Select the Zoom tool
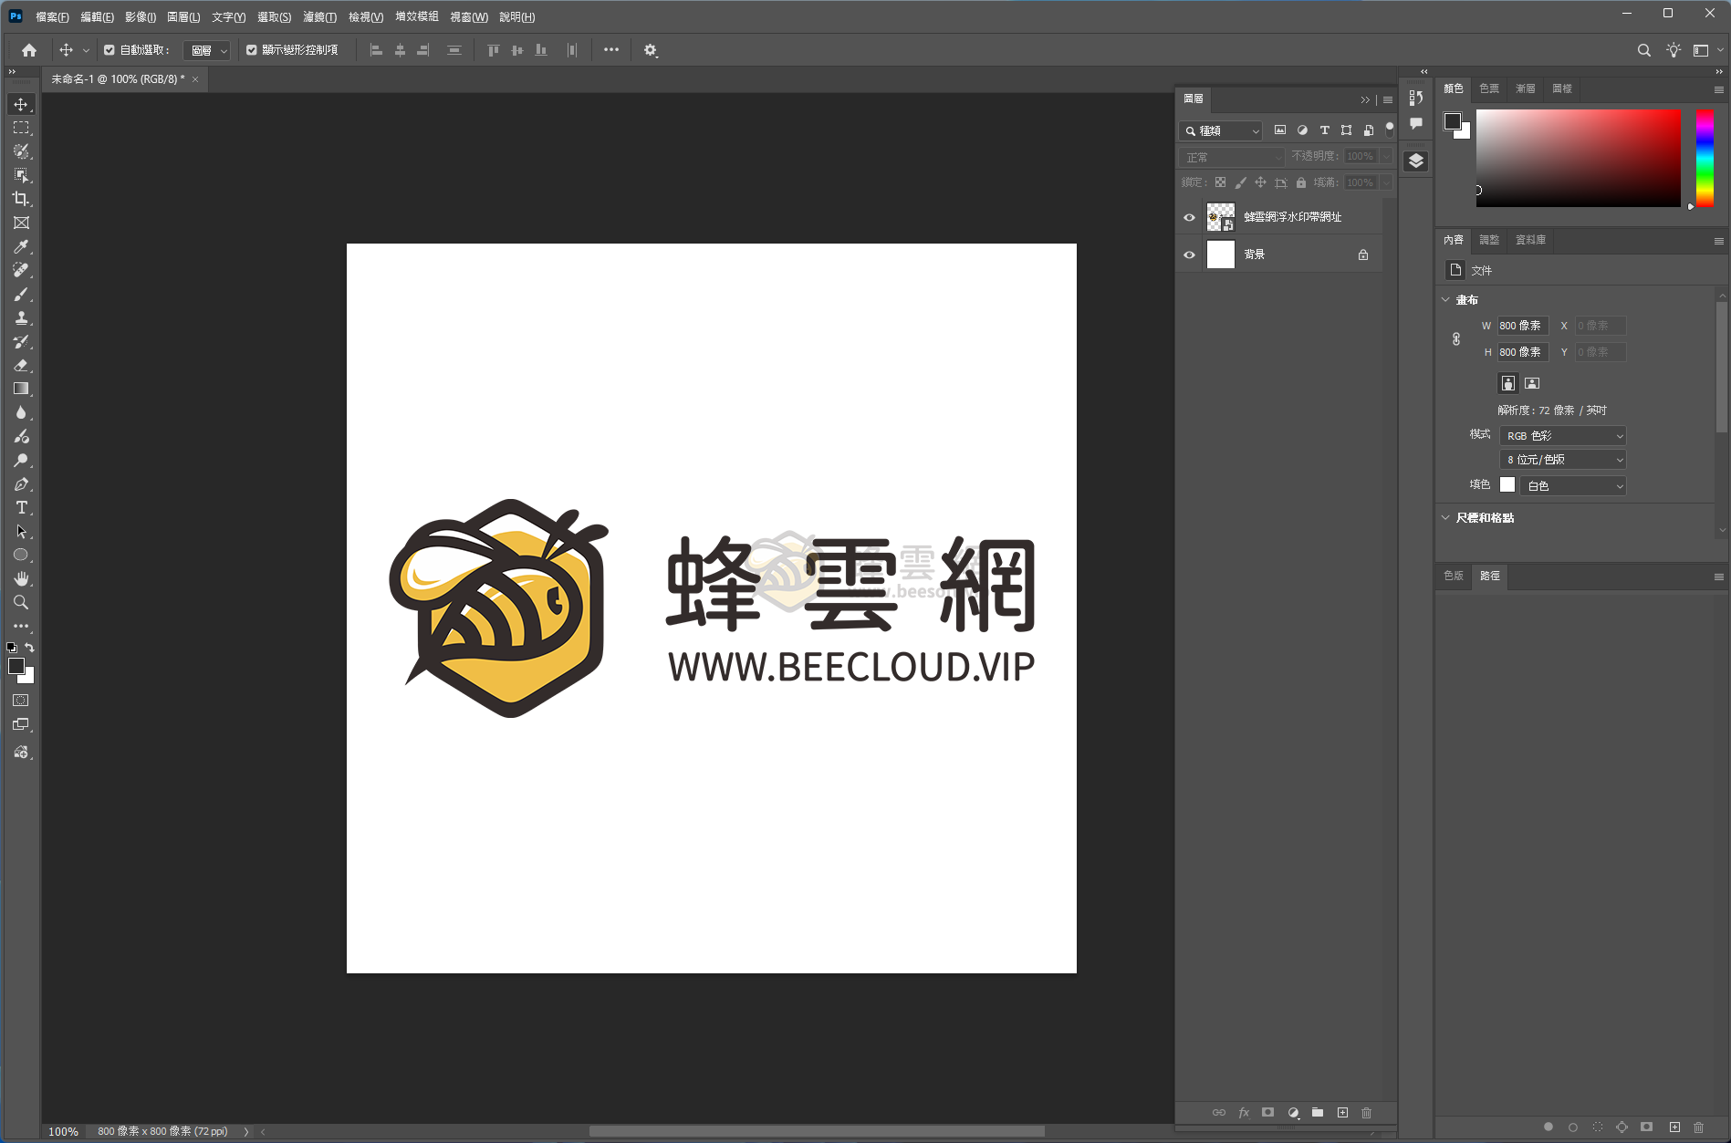The height and width of the screenshot is (1143, 1731). coord(21,602)
